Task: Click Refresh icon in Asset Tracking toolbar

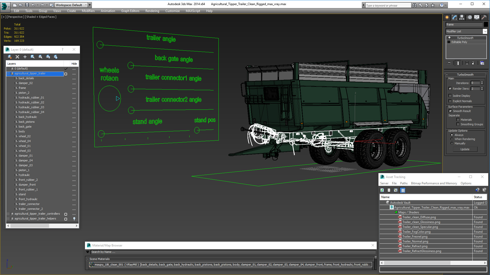Action: (x=382, y=190)
